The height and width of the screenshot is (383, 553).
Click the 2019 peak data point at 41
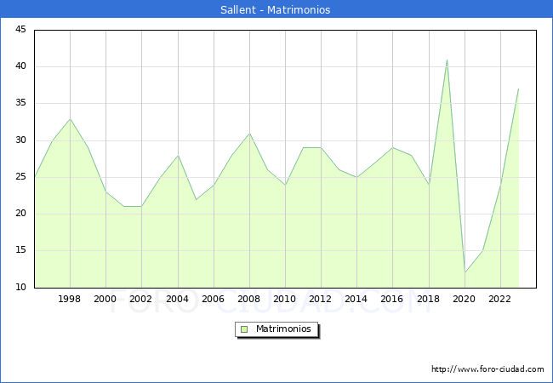click(x=447, y=60)
